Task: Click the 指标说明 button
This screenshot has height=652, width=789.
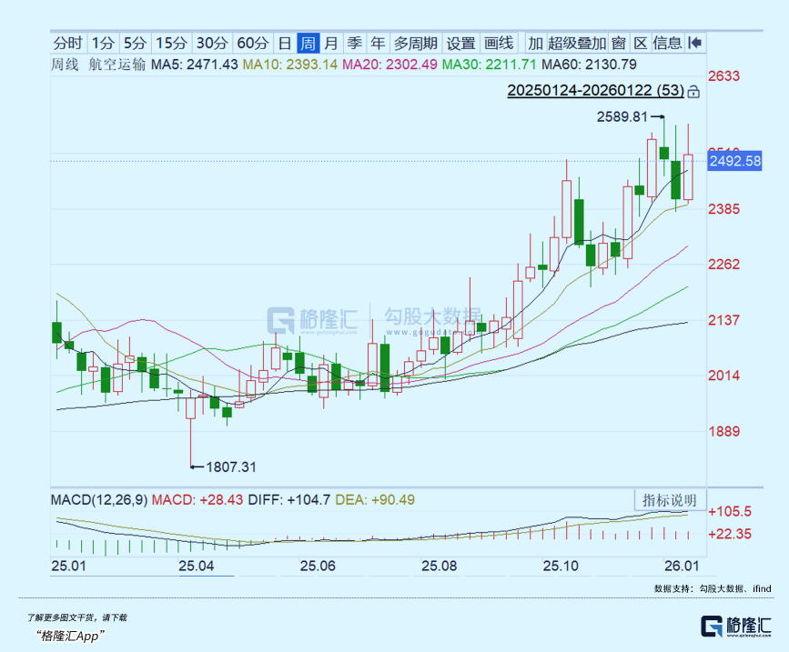Action: click(x=669, y=500)
